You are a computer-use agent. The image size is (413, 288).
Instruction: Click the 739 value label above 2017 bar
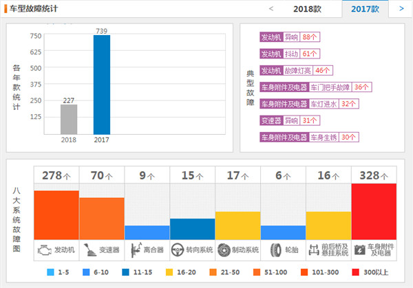tap(102, 31)
